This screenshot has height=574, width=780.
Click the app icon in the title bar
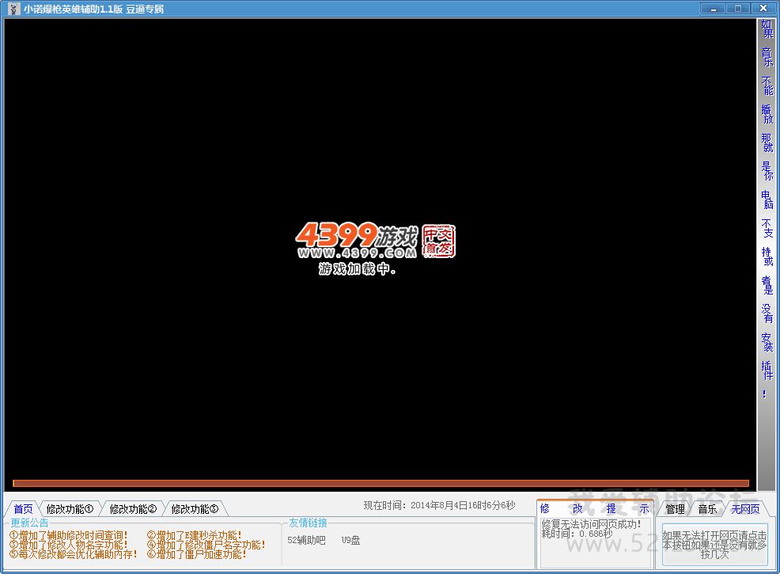(14, 9)
